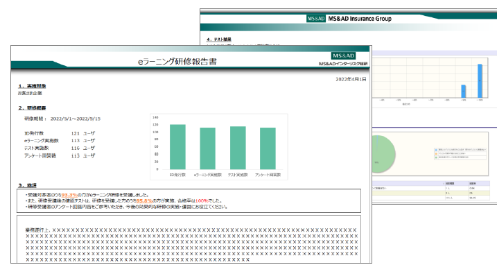Click the アンケート回答数 bar in the green chart
497x265 pixels.
pos(268,148)
